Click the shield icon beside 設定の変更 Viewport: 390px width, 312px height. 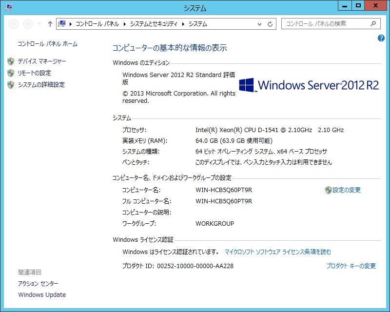328,190
